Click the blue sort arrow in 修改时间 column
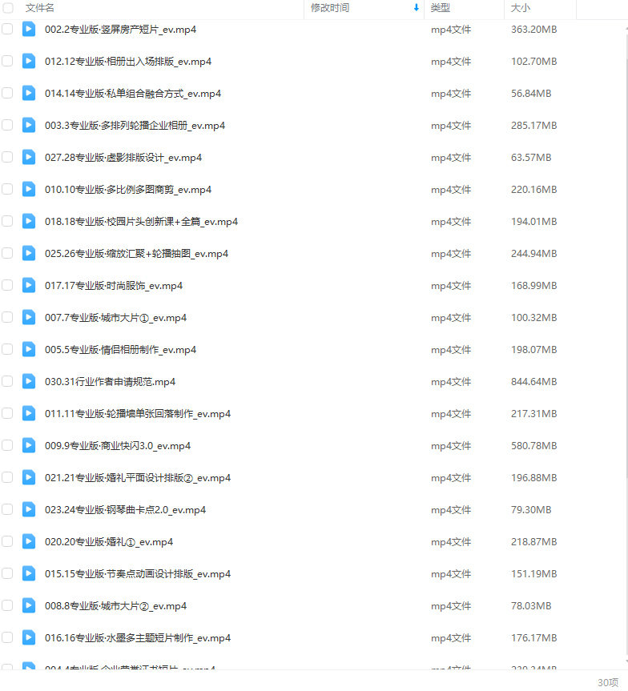Image resolution: width=628 pixels, height=691 pixels. pyautogui.click(x=416, y=7)
